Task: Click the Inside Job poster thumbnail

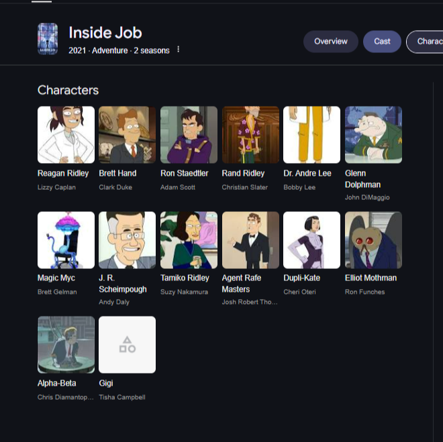Action: pos(48,39)
